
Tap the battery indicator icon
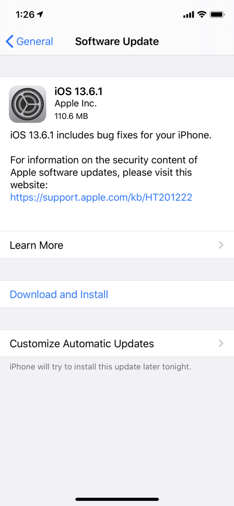(x=217, y=15)
